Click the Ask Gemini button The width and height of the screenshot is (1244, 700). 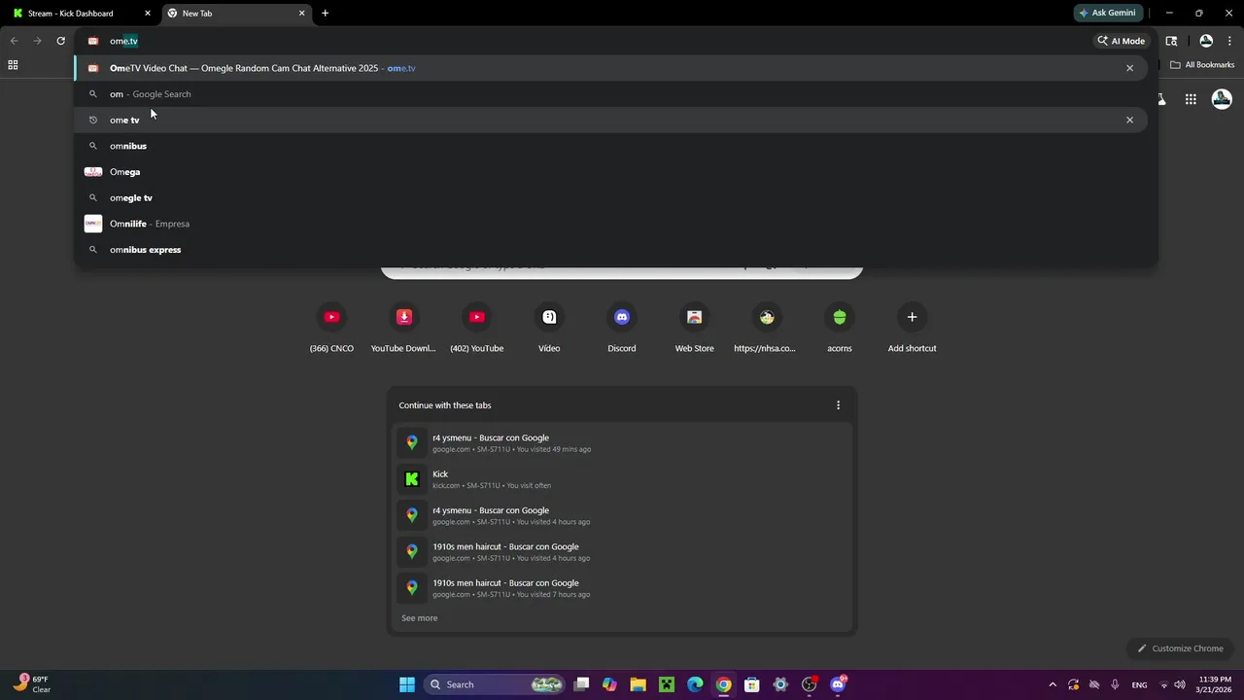(x=1107, y=13)
